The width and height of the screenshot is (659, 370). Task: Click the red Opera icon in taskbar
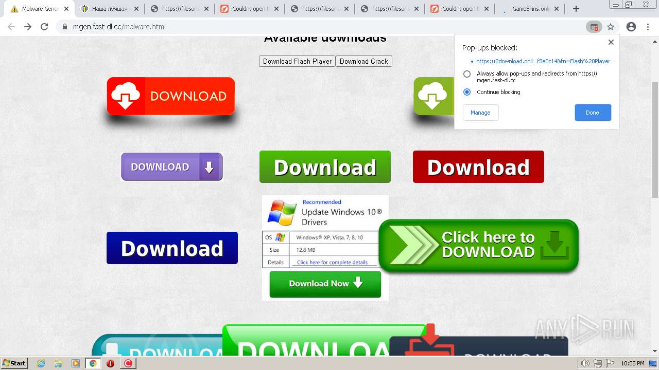click(x=110, y=363)
